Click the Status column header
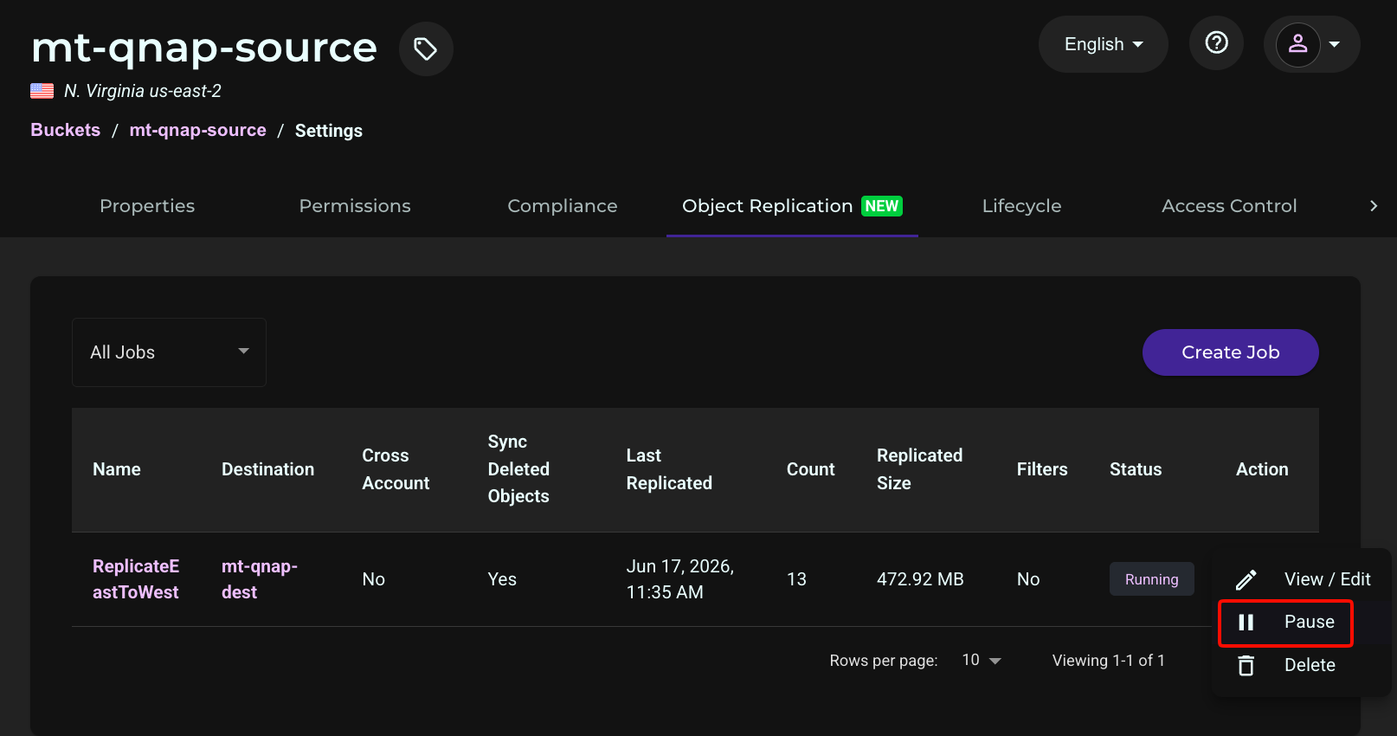The height and width of the screenshot is (736, 1397). pos(1136,469)
